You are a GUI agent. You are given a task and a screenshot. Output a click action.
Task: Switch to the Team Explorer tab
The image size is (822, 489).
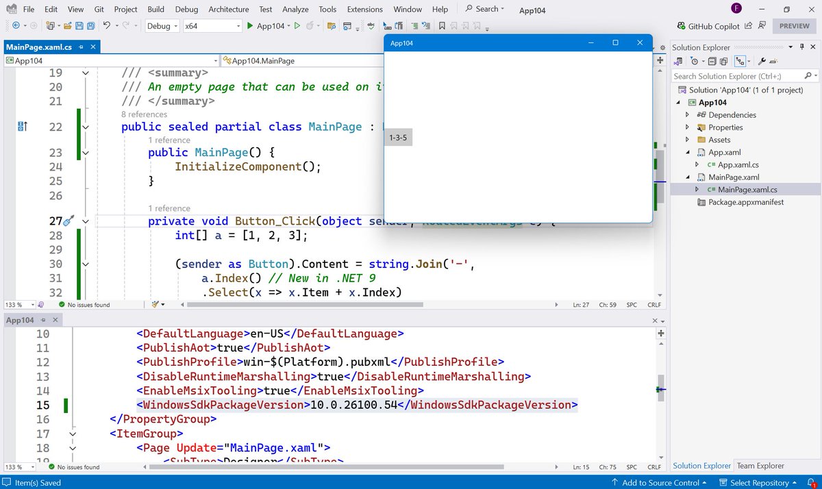point(760,466)
